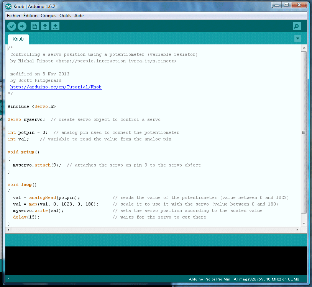The width and height of the screenshot is (312, 287).
Task: Click the Upload arrow button
Action: pos(22,26)
